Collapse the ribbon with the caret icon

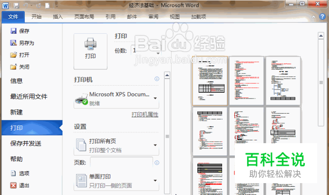tap(313, 17)
